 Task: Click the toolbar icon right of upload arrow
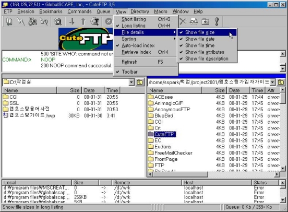(x=95, y=22)
